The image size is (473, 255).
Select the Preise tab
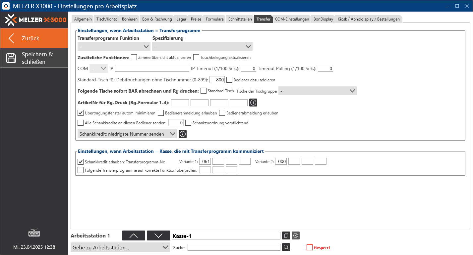pos(196,19)
